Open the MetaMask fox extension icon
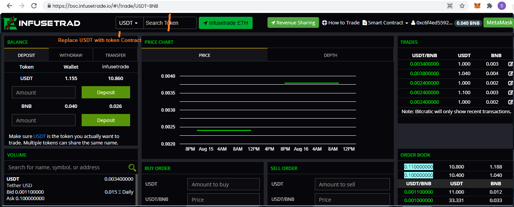Image resolution: width=514 pixels, height=207 pixels. (x=477, y=6)
